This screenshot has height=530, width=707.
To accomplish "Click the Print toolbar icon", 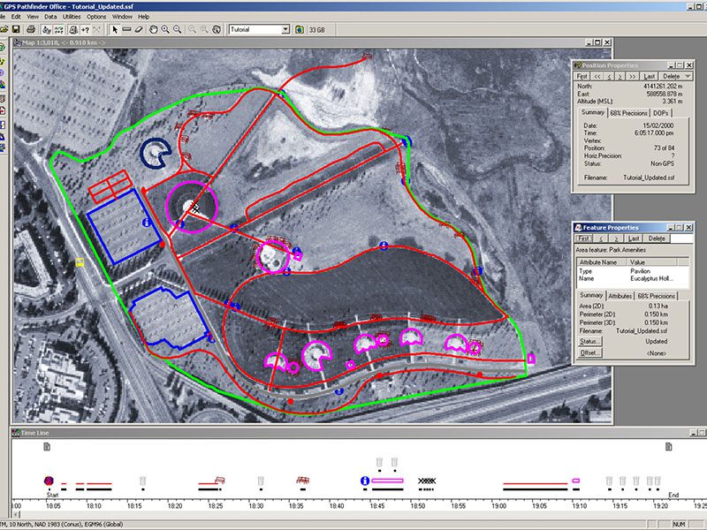I will tap(30, 29).
